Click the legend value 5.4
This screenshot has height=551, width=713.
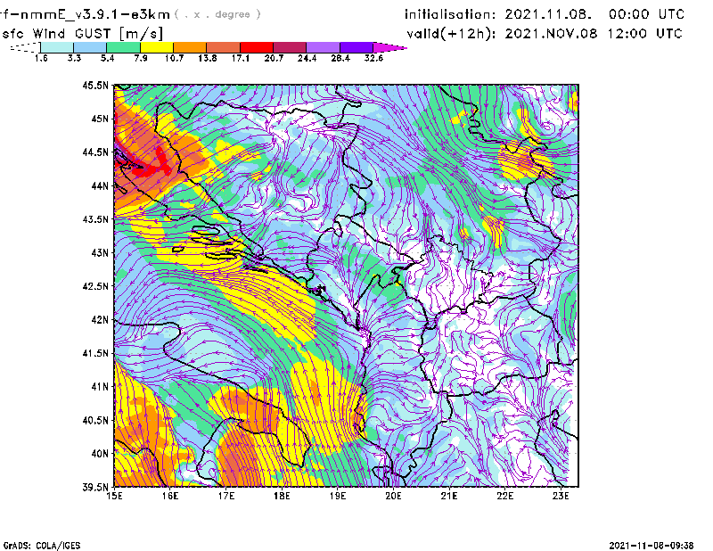tap(107, 58)
